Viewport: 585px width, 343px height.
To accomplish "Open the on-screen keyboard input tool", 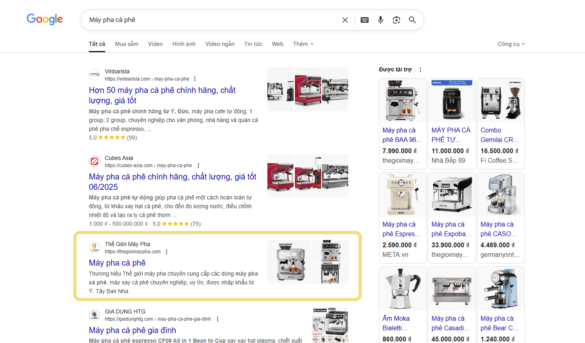I will [x=365, y=20].
